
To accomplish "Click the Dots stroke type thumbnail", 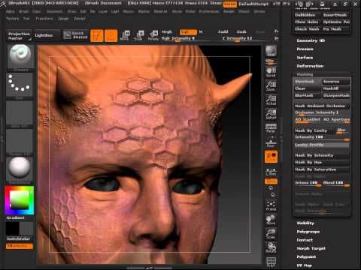I will pyautogui.click(x=20, y=85).
